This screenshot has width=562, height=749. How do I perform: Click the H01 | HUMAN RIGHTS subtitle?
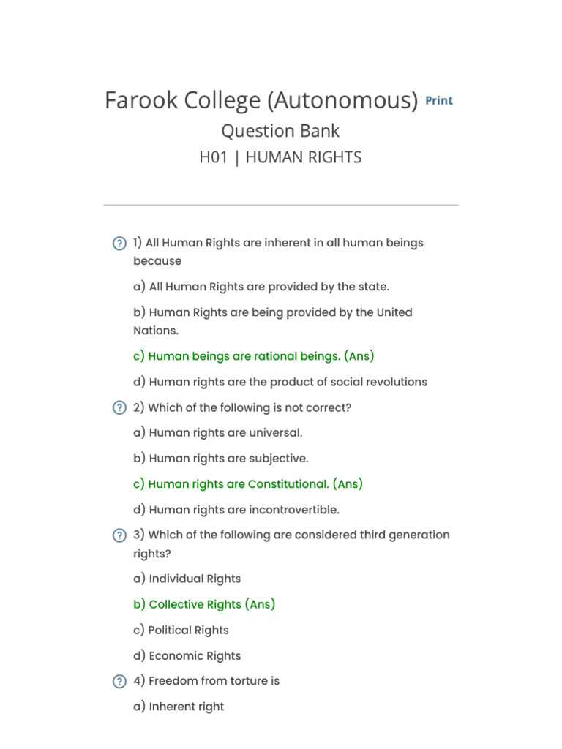[x=280, y=157]
